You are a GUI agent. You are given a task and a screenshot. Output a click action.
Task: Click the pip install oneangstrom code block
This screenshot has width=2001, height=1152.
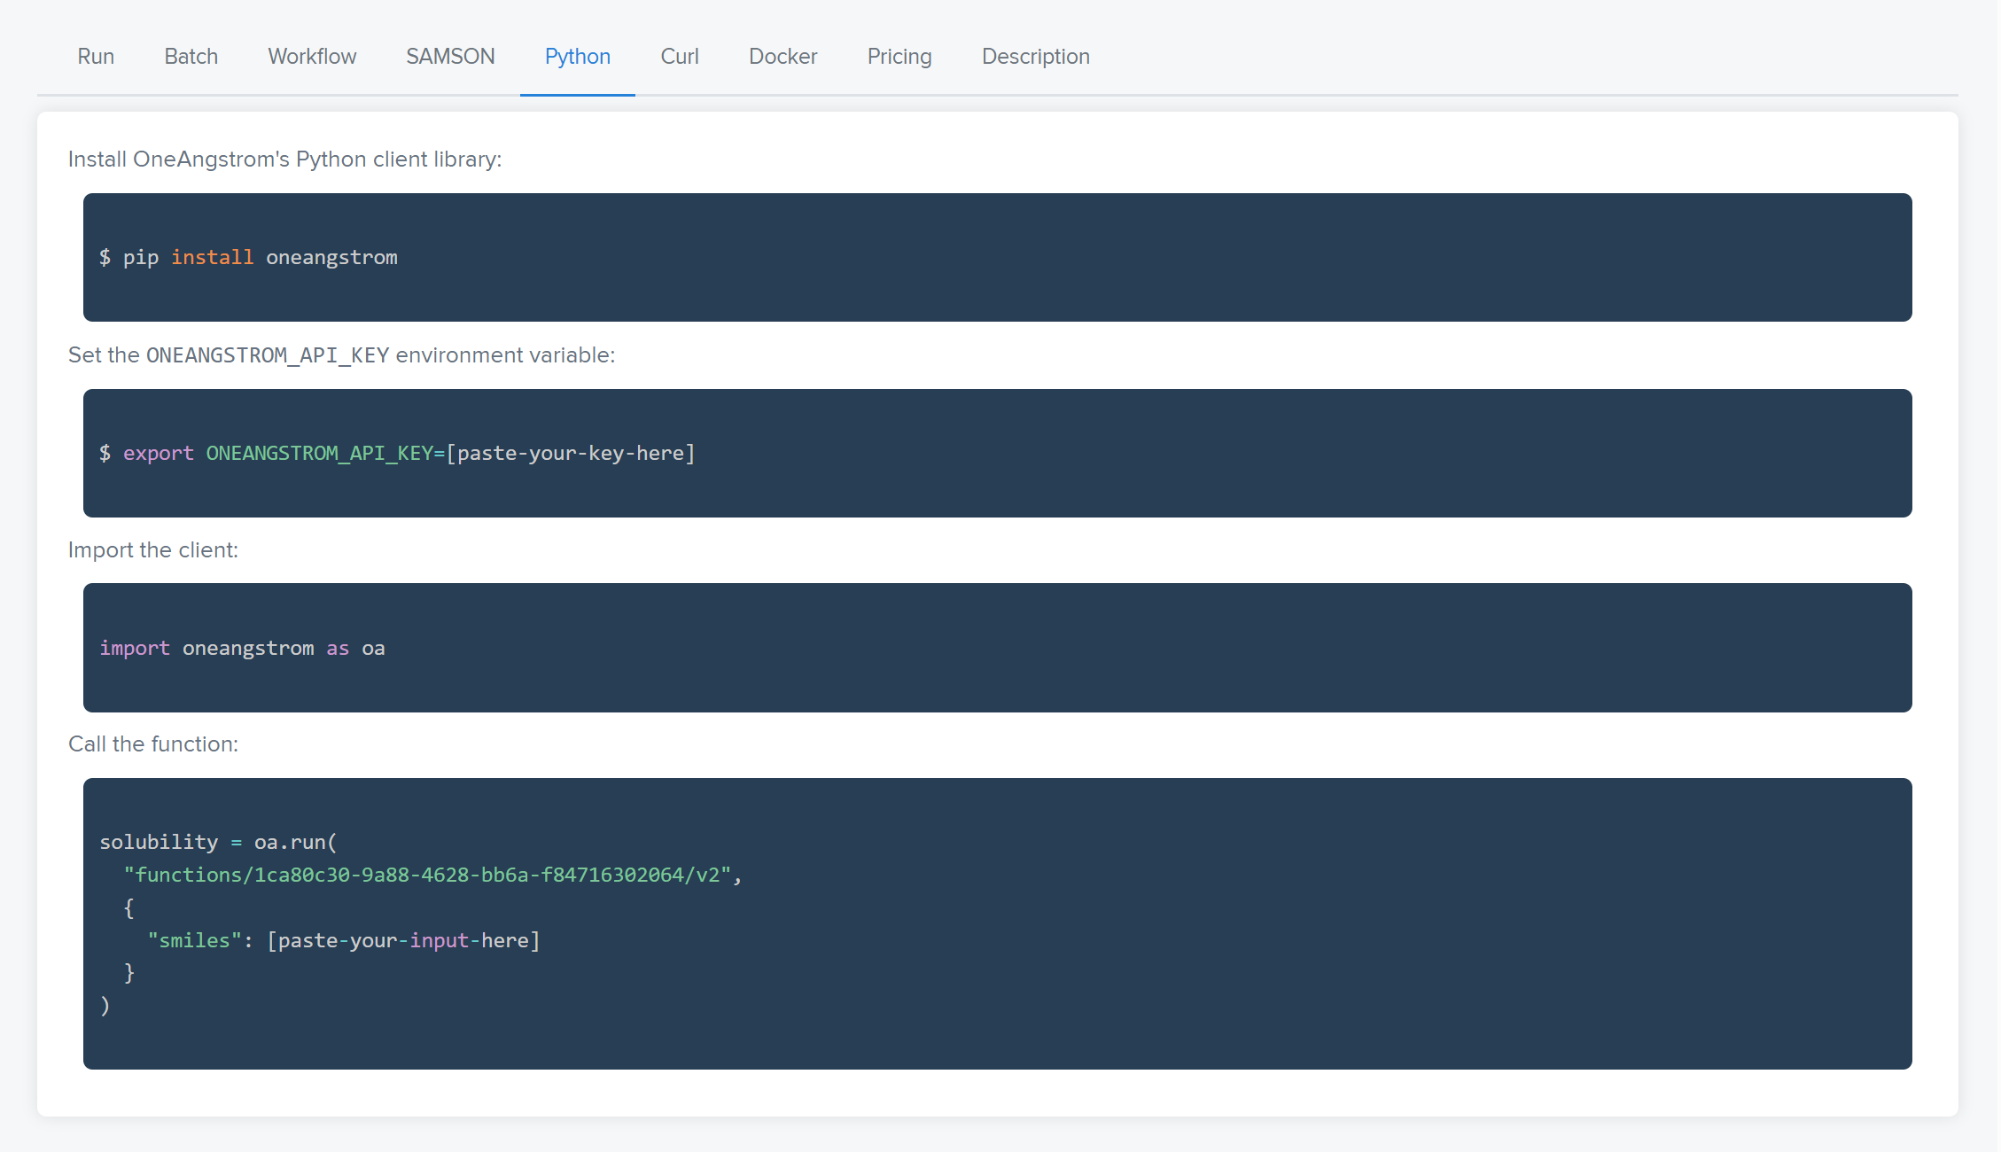(x=248, y=258)
